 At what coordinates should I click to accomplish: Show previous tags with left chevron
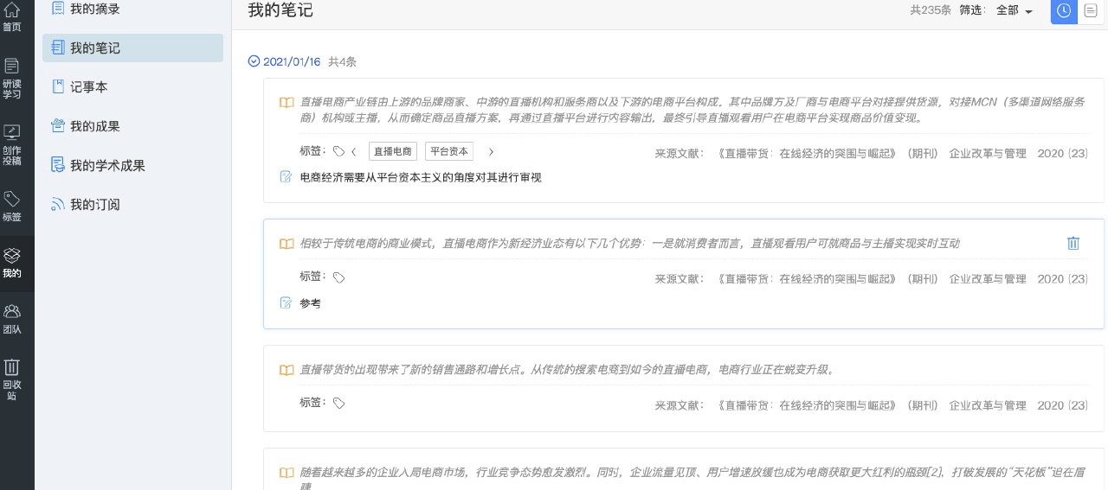(354, 152)
